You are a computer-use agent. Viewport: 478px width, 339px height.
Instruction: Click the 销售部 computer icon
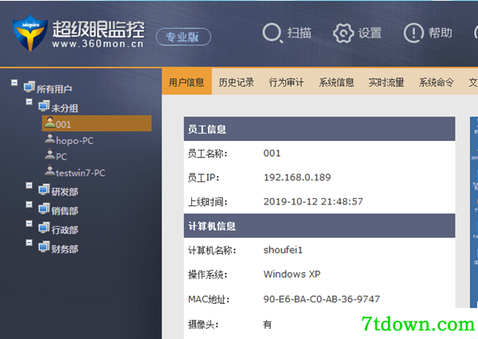(x=44, y=208)
